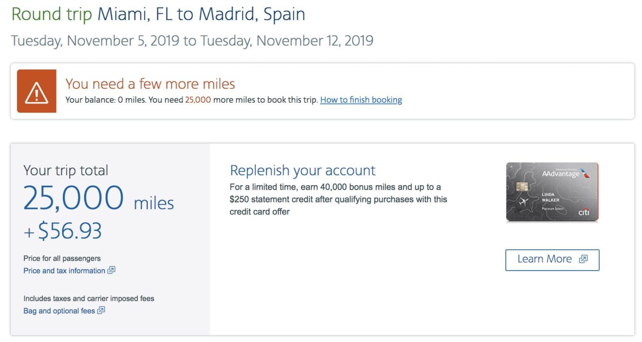Click the airplane symbol on the credit card
The image size is (642, 342).
point(523,202)
